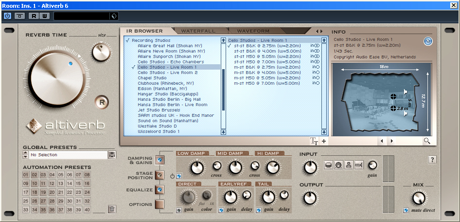Viewport: 460px width, 222px height.
Task: Toggle the Damping & Gains section button
Action: [x=159, y=160]
